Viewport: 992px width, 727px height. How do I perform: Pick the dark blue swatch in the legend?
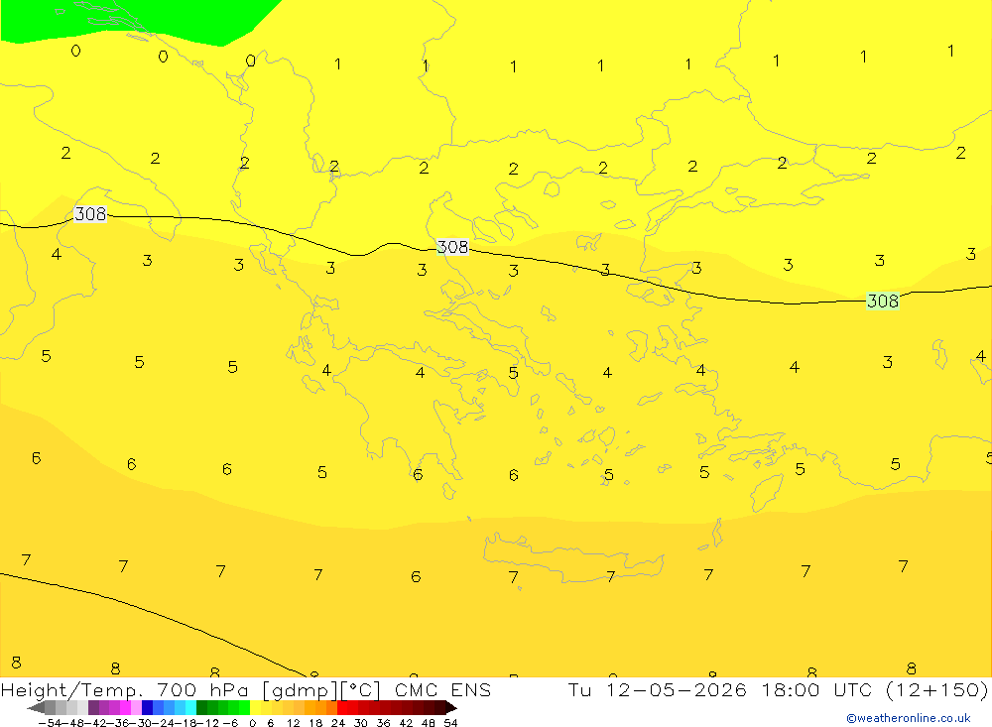tap(148, 708)
